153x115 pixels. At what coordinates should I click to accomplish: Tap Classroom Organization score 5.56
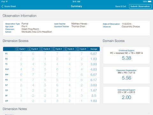point(127,78)
